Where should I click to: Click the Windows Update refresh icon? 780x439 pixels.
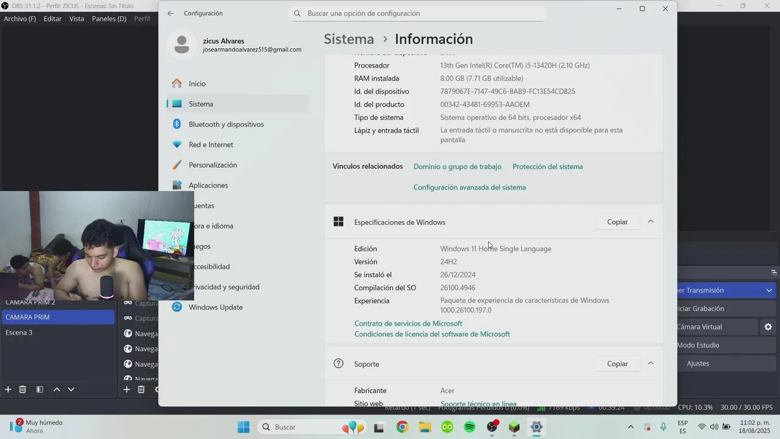(177, 307)
